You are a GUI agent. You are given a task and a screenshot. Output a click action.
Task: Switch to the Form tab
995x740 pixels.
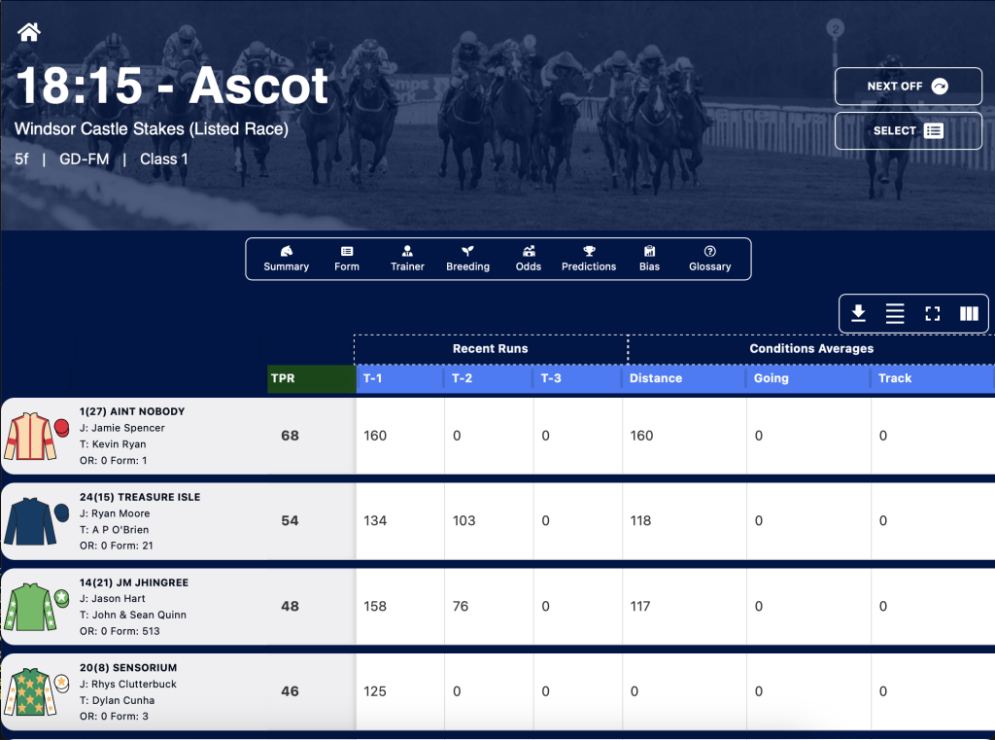(347, 259)
